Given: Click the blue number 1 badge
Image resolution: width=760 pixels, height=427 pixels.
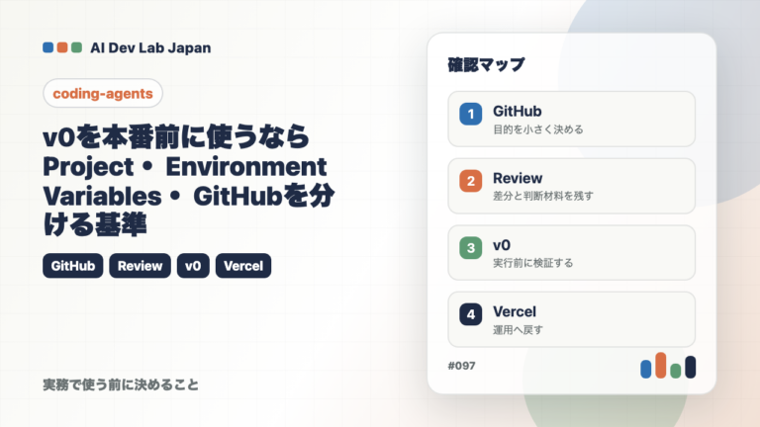Looking at the screenshot, I should [x=471, y=115].
